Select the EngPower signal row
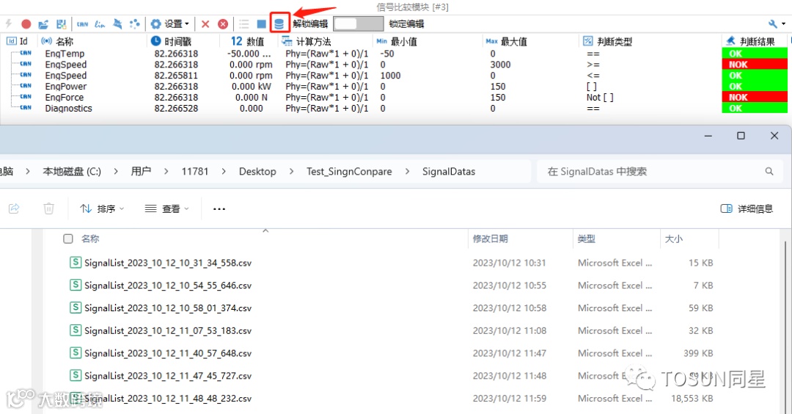The height and width of the screenshot is (414, 792). coord(394,87)
